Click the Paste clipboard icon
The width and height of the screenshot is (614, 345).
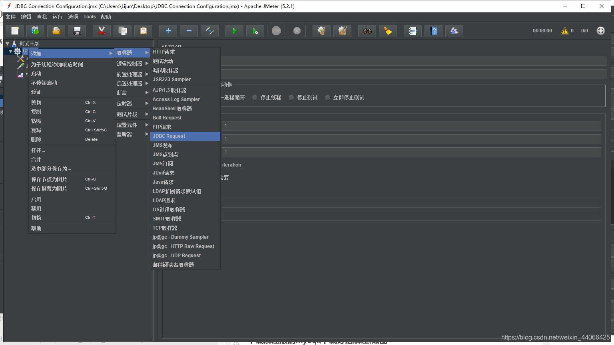(144, 31)
